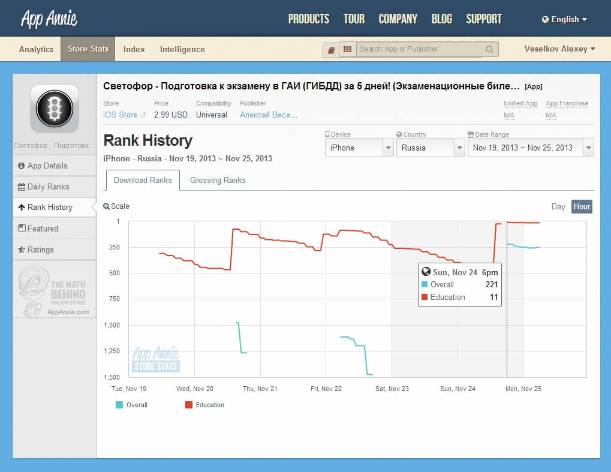Click the App Franchise label

click(x=567, y=103)
